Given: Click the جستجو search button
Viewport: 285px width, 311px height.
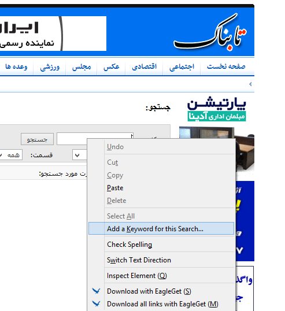Looking at the screenshot, I should pyautogui.click(x=37, y=139).
